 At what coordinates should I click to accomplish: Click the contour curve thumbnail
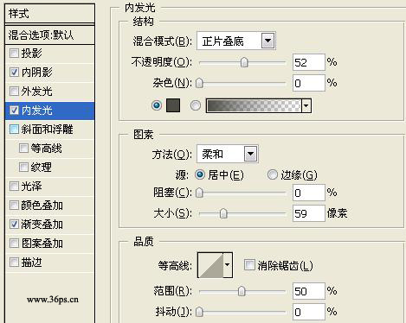click(x=210, y=265)
